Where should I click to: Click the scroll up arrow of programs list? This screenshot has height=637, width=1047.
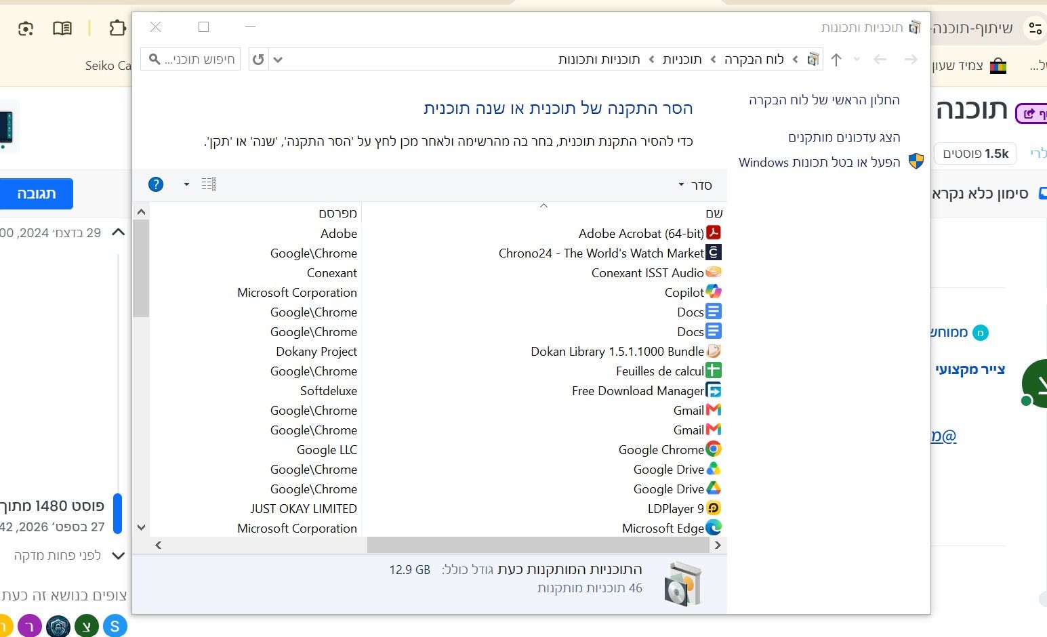pyautogui.click(x=141, y=212)
